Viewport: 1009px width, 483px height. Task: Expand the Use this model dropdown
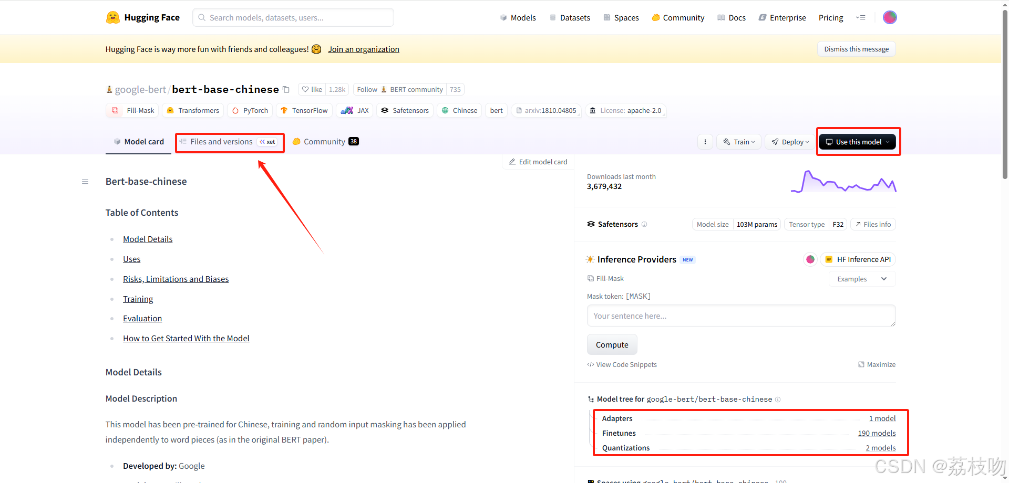(x=857, y=142)
